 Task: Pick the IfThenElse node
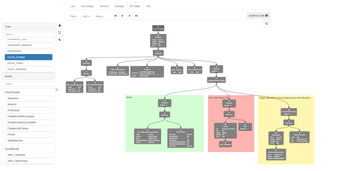(29, 110)
